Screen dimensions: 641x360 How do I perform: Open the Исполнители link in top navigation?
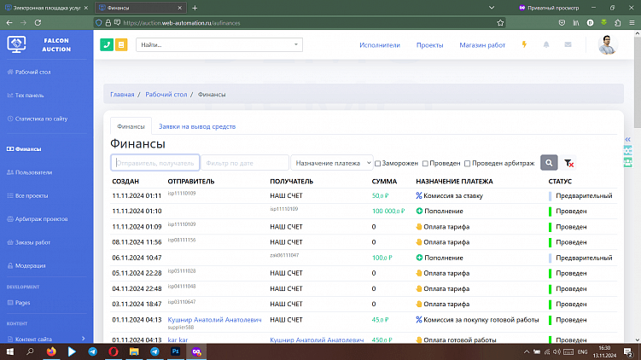[x=379, y=44]
